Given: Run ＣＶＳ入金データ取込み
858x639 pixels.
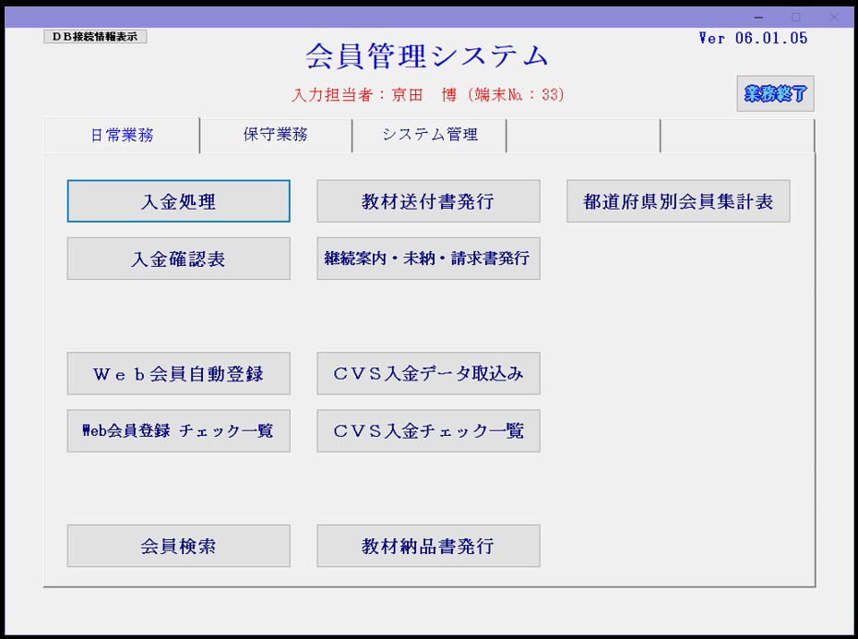Looking at the screenshot, I should point(428,373).
